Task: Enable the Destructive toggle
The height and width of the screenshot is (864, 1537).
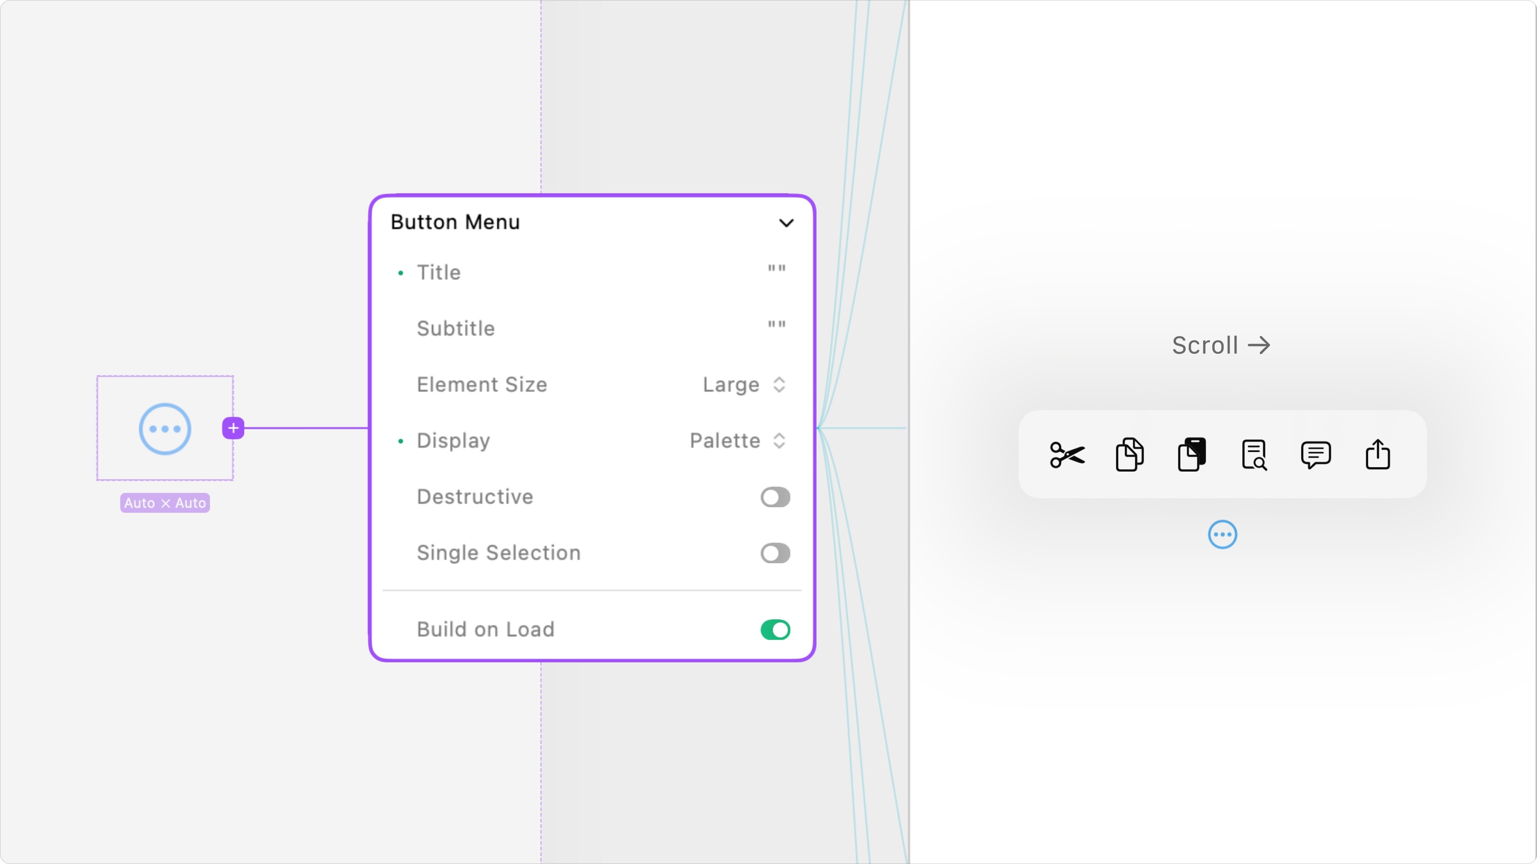Action: coord(775,497)
